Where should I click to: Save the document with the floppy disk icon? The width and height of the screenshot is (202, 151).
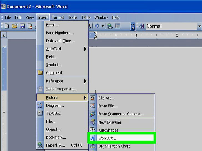tap(22, 26)
